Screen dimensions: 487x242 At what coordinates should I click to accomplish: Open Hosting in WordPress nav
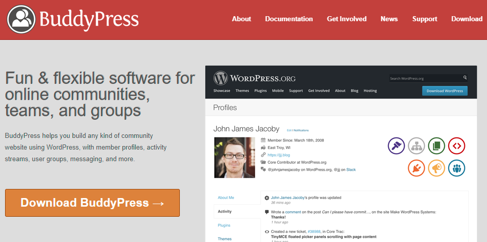tap(370, 91)
